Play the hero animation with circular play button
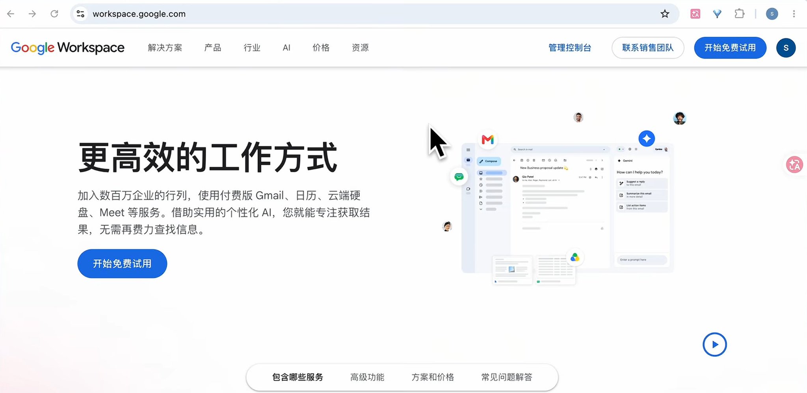The width and height of the screenshot is (807, 393). (x=714, y=345)
